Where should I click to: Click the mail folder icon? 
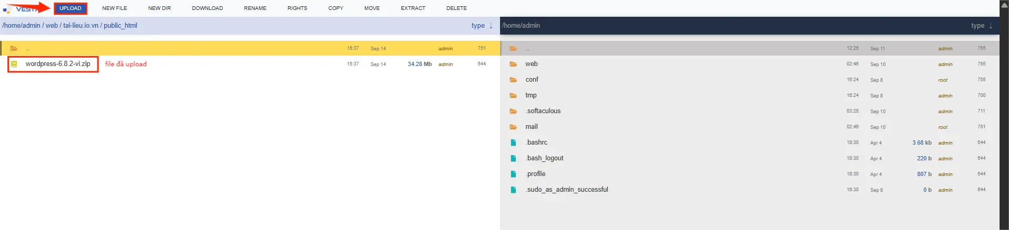click(513, 127)
